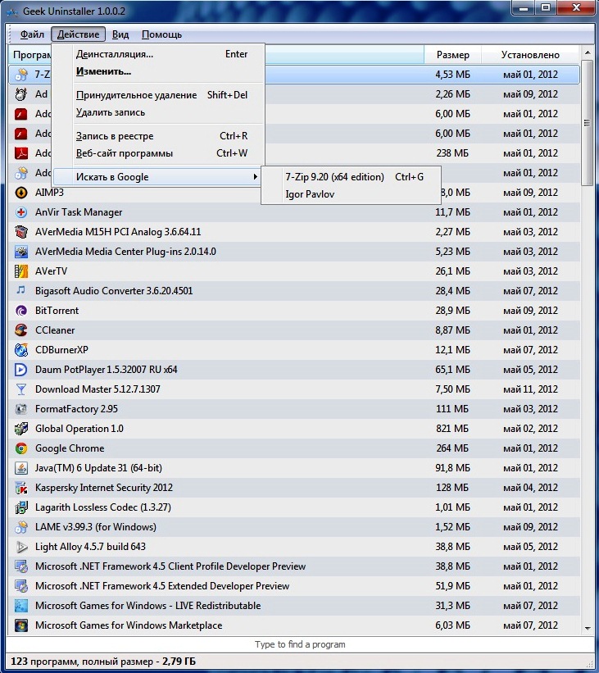
Task: Click the AnVir Task Manager icon
Action: [x=21, y=212]
